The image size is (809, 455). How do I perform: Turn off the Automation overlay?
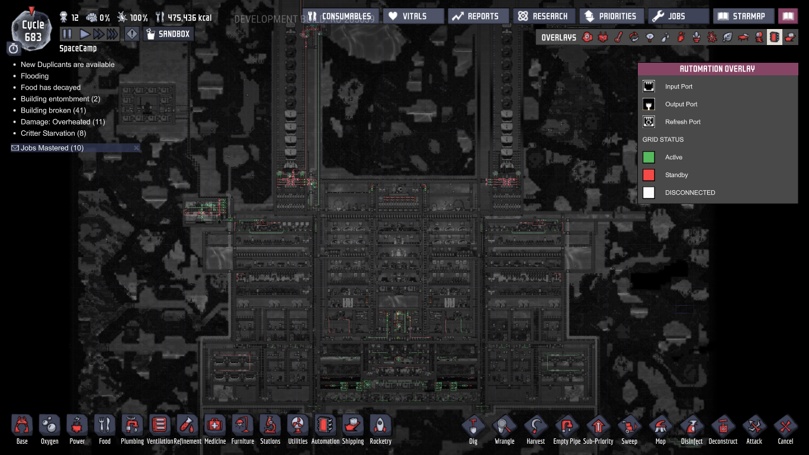[x=774, y=37]
